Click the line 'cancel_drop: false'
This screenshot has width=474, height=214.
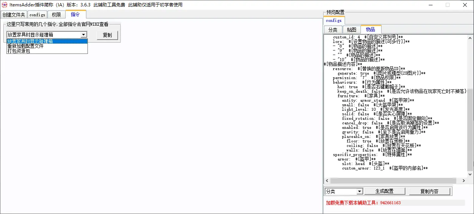391,123
